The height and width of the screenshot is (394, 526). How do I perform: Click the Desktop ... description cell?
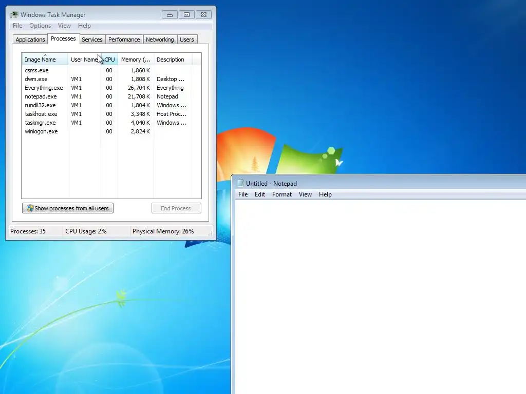point(171,79)
